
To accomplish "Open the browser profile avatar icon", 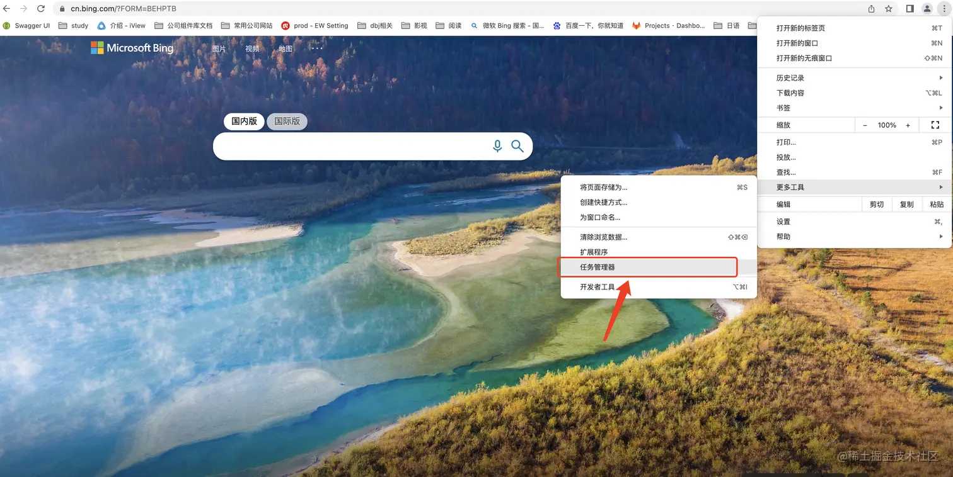I will 926,8.
